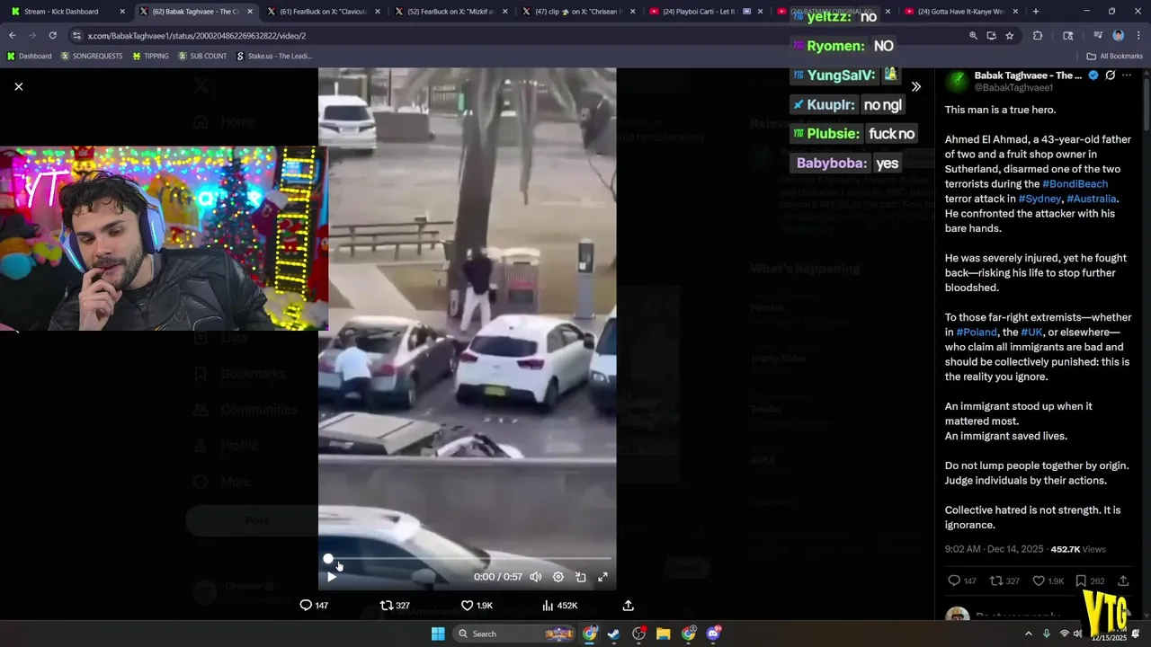
Task: Open the more options dots on the post
Action: 1129,75
